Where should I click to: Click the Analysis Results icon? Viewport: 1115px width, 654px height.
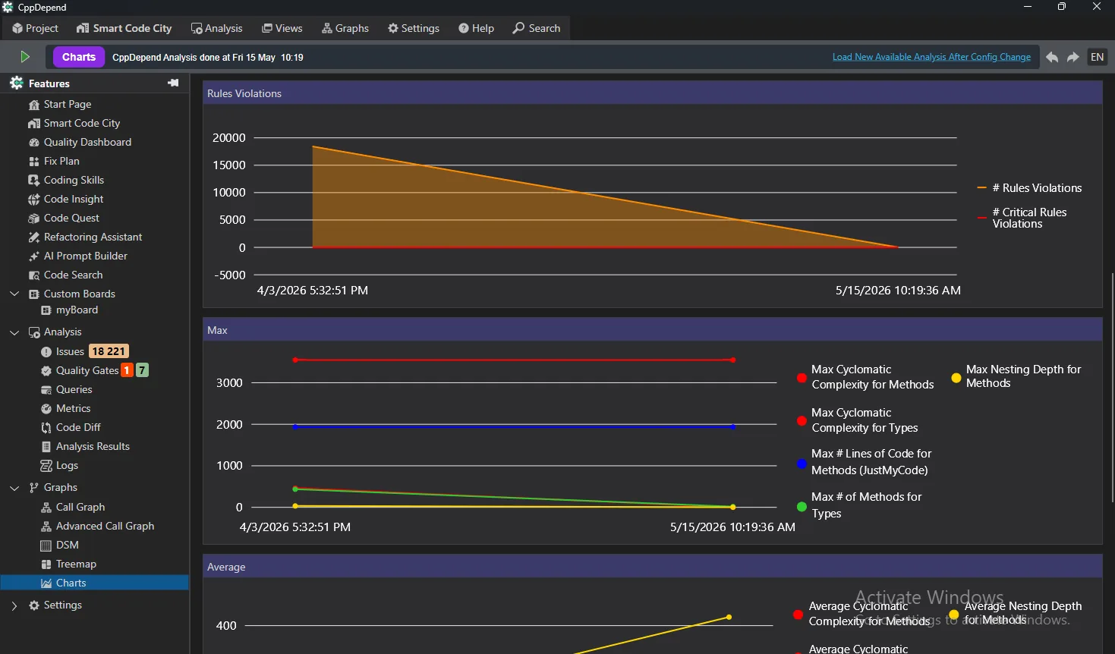point(46,446)
